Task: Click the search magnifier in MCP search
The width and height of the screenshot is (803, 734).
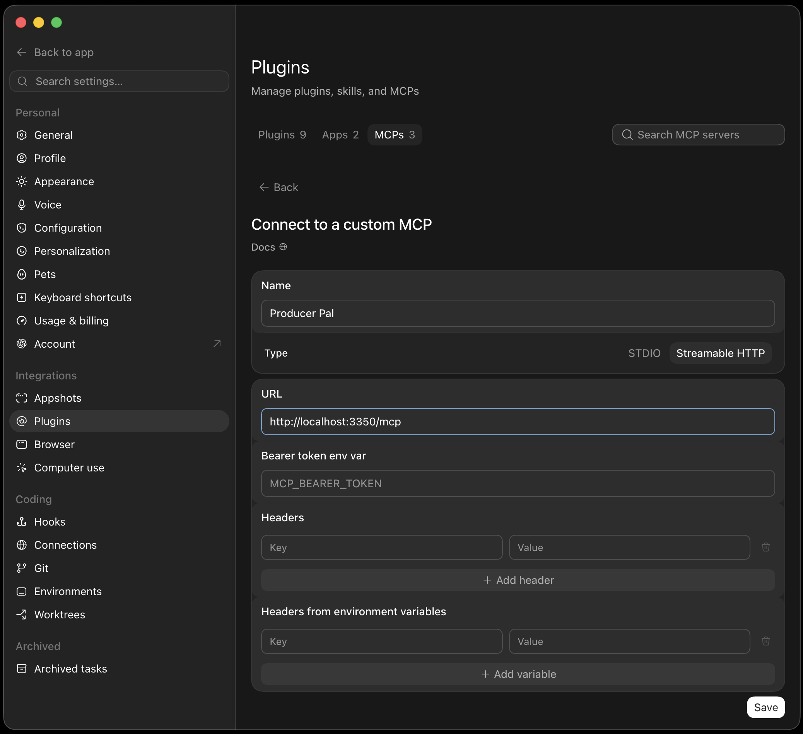Action: tap(627, 135)
